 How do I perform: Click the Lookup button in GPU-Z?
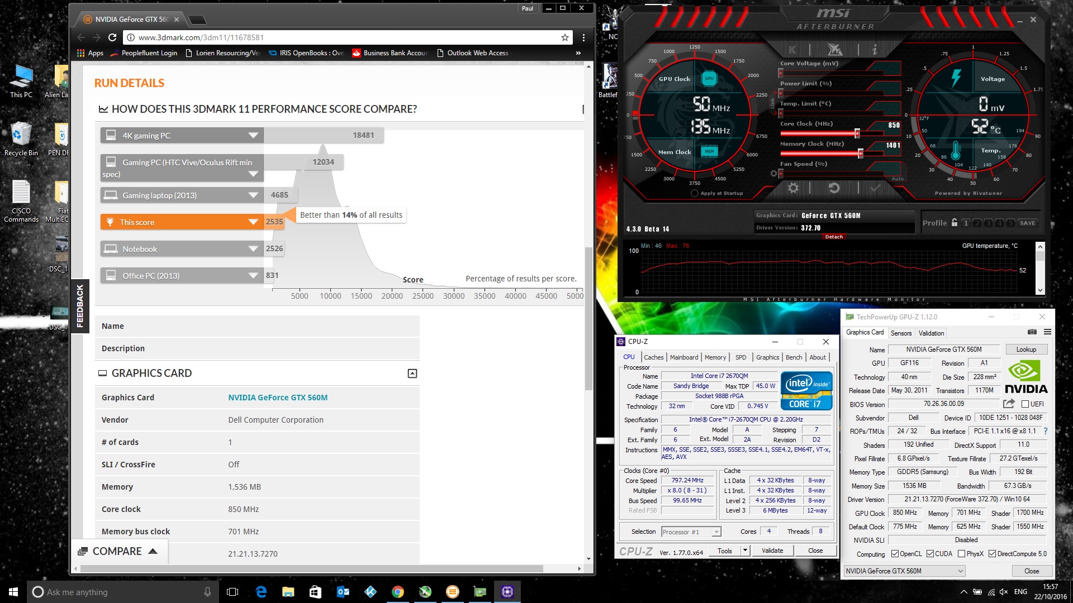tap(1026, 350)
